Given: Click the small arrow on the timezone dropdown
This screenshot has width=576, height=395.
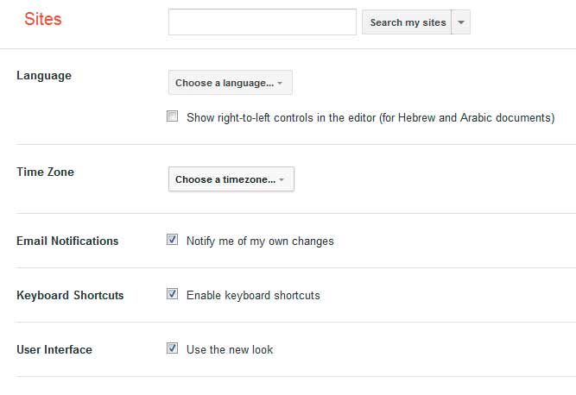Looking at the screenshot, I should [x=282, y=179].
